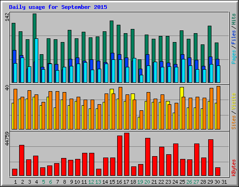The width and height of the screenshot is (239, 187).
Task: Click the red KBytes bar for day 1
Action: tap(14, 172)
